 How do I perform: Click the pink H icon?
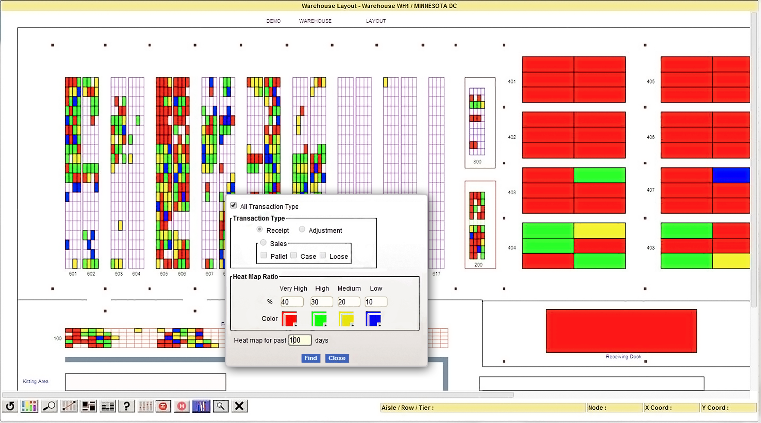pos(182,406)
